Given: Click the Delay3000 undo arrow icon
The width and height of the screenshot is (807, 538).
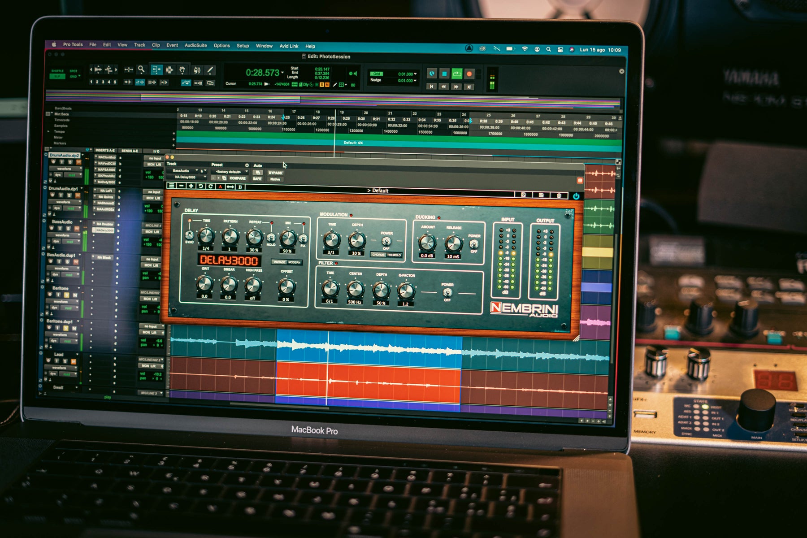Looking at the screenshot, I should [x=200, y=186].
